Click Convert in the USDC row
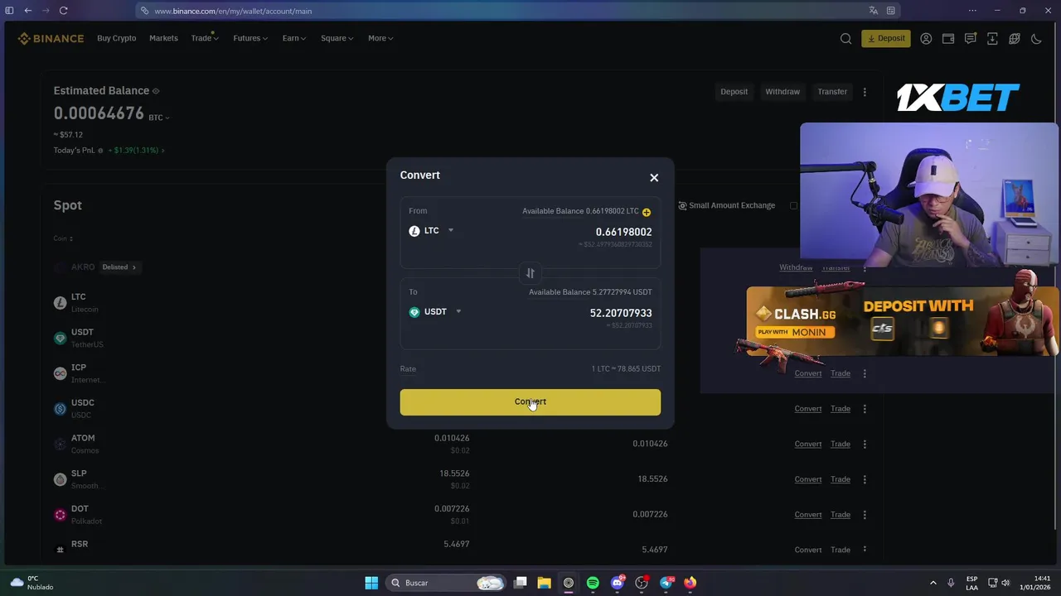Image resolution: width=1061 pixels, height=596 pixels. tap(808, 409)
